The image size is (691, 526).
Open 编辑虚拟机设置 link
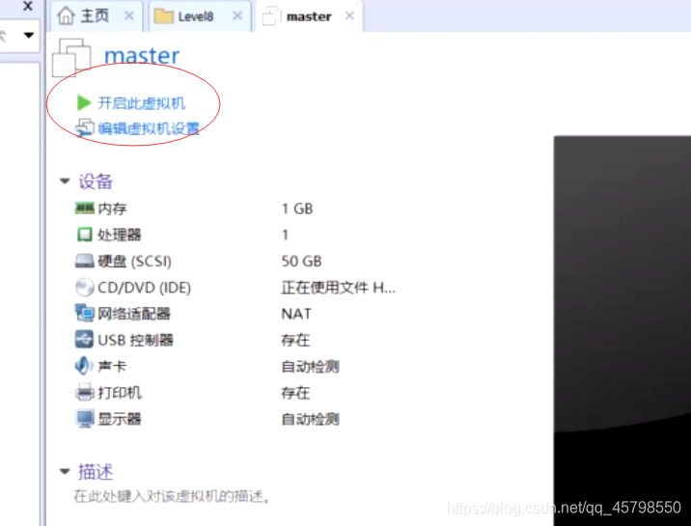[149, 128]
